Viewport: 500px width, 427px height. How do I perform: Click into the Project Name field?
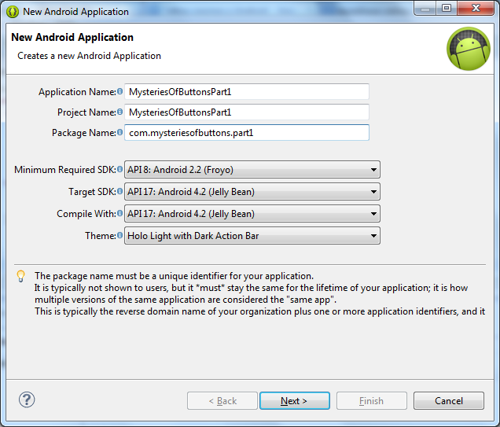(x=247, y=112)
